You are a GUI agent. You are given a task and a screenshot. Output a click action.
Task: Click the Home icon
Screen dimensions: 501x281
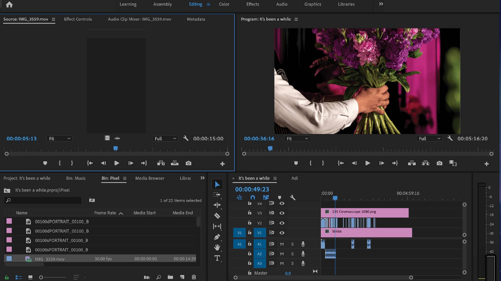pyautogui.click(x=9, y=4)
